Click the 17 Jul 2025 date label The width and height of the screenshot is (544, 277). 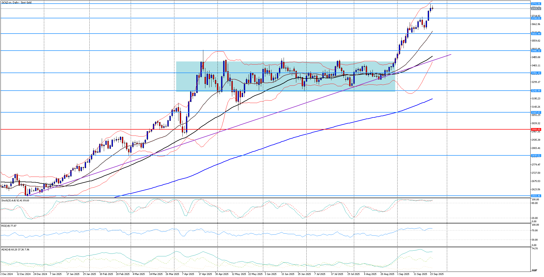coord(337,274)
